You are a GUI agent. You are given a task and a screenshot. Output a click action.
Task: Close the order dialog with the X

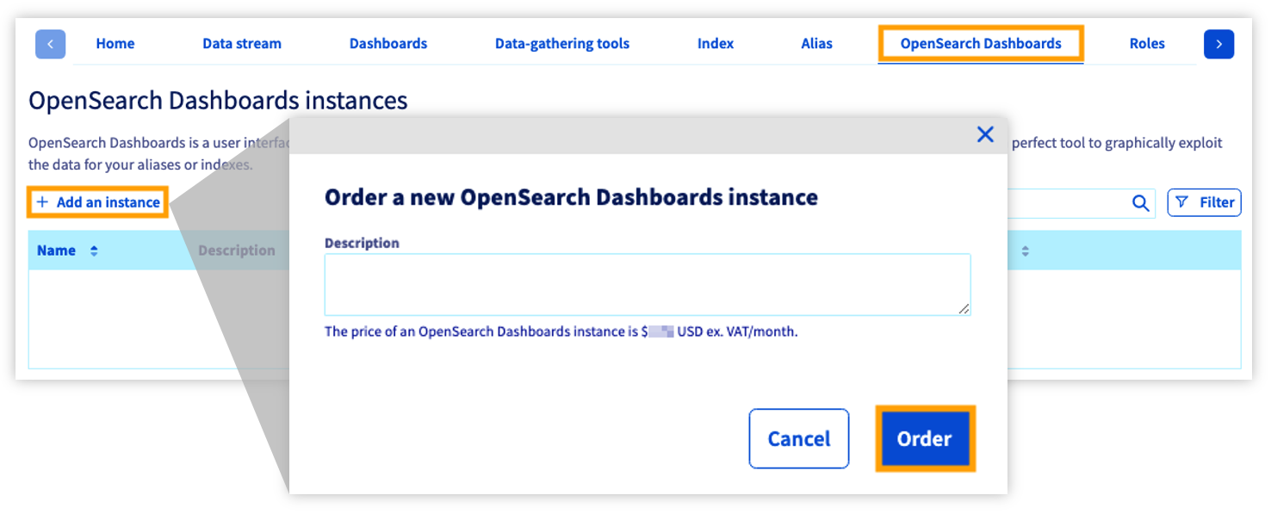tap(986, 134)
